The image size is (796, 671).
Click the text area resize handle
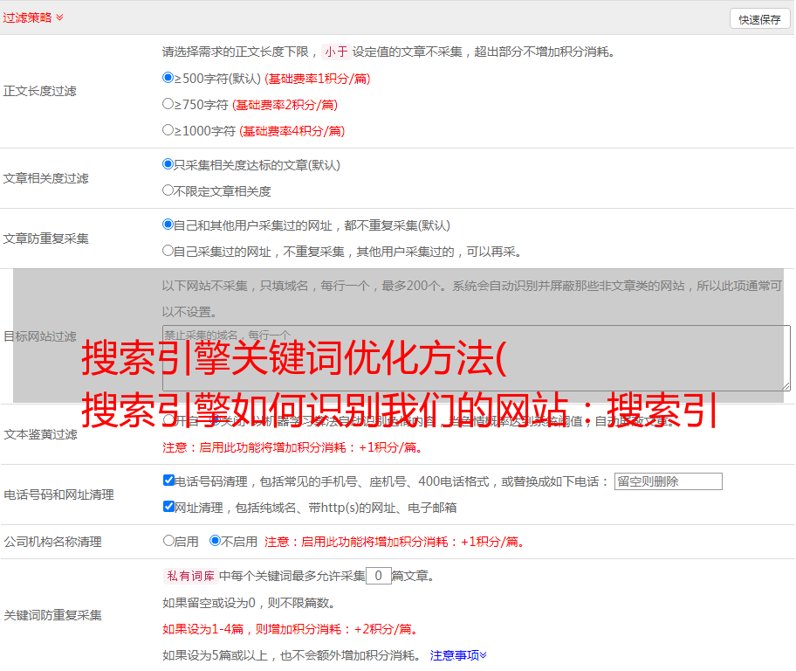click(786, 386)
